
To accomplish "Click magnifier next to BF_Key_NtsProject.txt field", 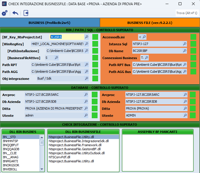I will (x=87, y=37).
